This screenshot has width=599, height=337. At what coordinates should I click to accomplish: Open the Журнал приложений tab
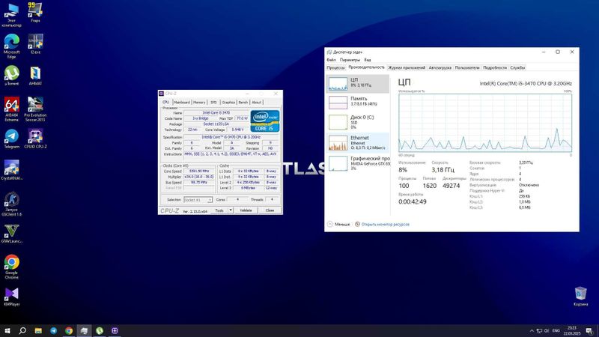click(407, 67)
